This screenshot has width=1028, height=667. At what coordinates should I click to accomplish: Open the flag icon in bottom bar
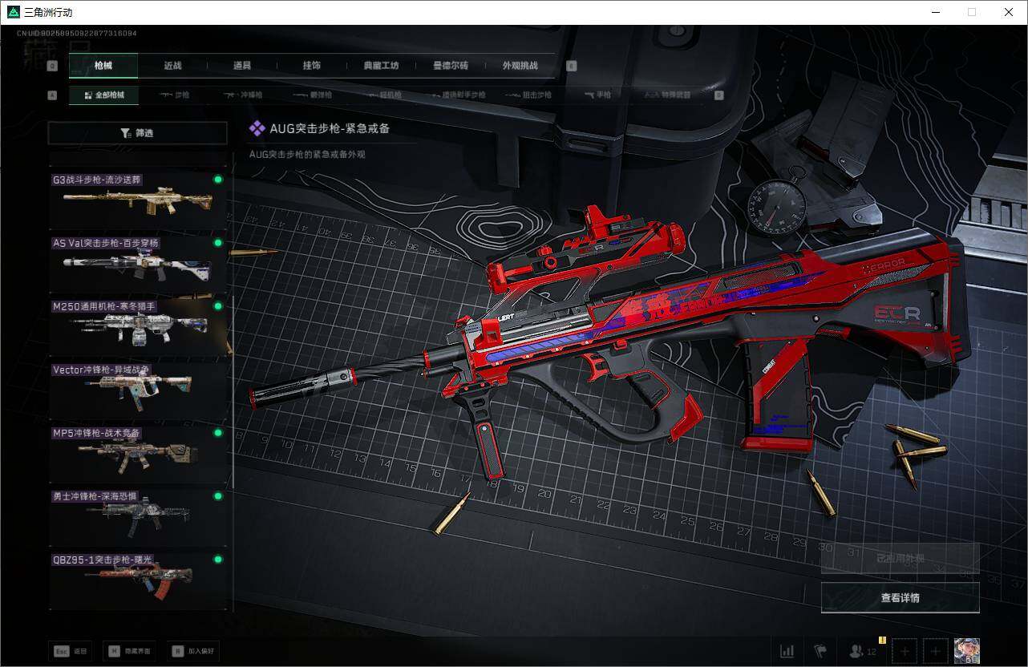coord(820,651)
